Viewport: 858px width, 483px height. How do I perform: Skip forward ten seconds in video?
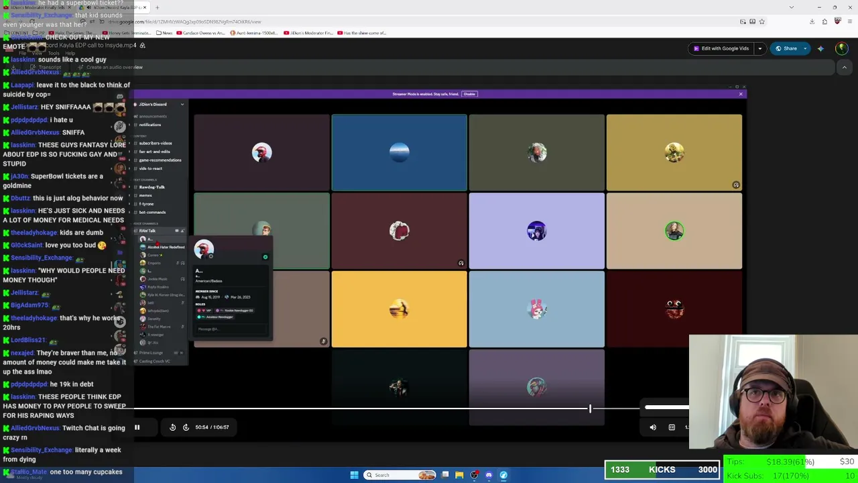186,427
